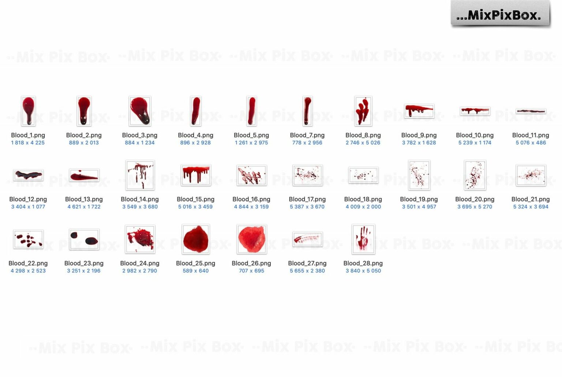The height and width of the screenshot is (377, 562).
Task: Open the Blood_19.png blood trail preview
Action: coord(419,175)
